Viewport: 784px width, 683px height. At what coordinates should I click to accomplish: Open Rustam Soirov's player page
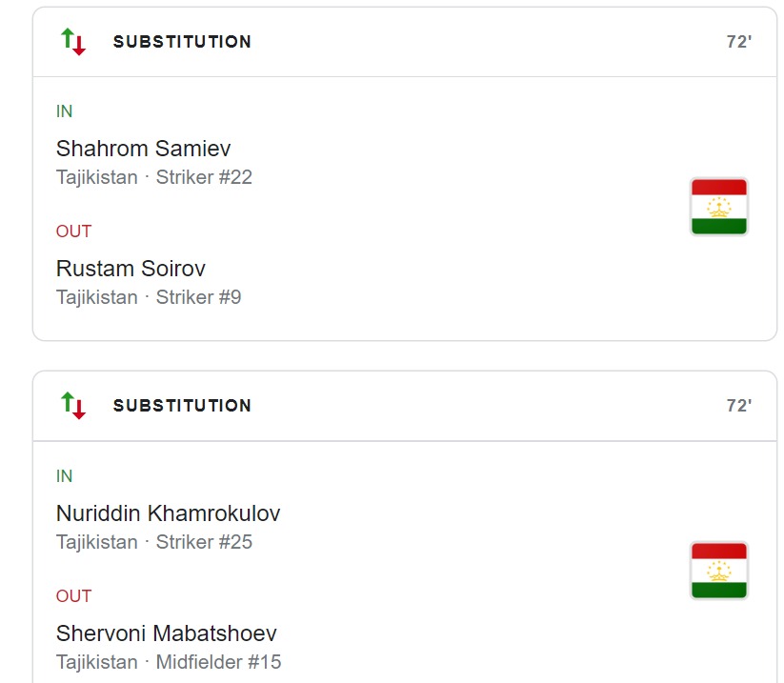131,269
